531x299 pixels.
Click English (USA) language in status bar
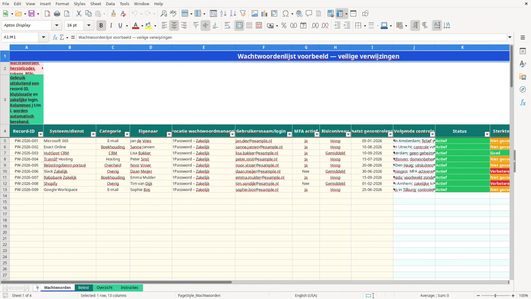(306, 295)
